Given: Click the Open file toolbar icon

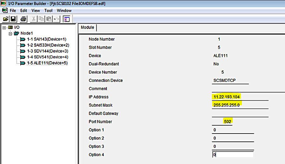Looking at the screenshot, I should coord(6,19).
